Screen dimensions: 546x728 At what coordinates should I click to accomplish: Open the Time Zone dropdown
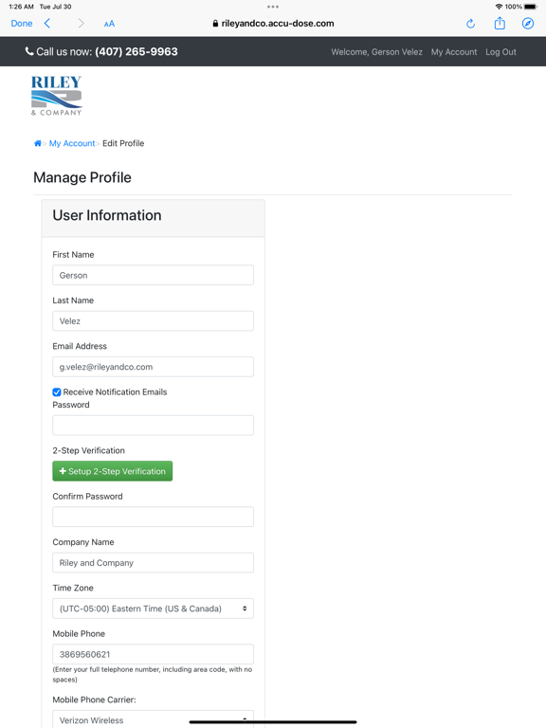point(154,609)
